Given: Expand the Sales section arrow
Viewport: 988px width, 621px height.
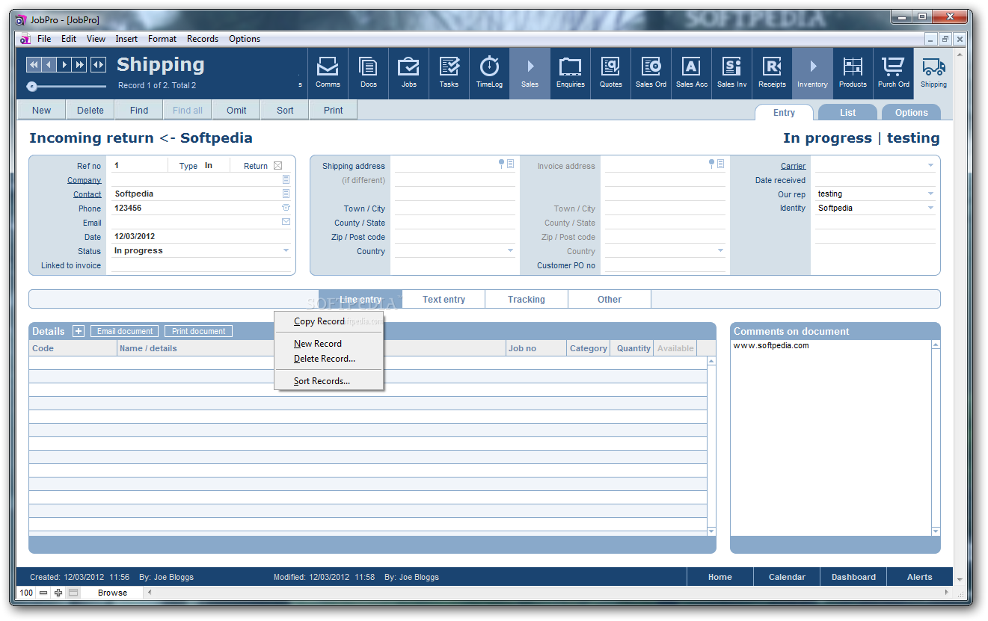Looking at the screenshot, I should pos(530,73).
